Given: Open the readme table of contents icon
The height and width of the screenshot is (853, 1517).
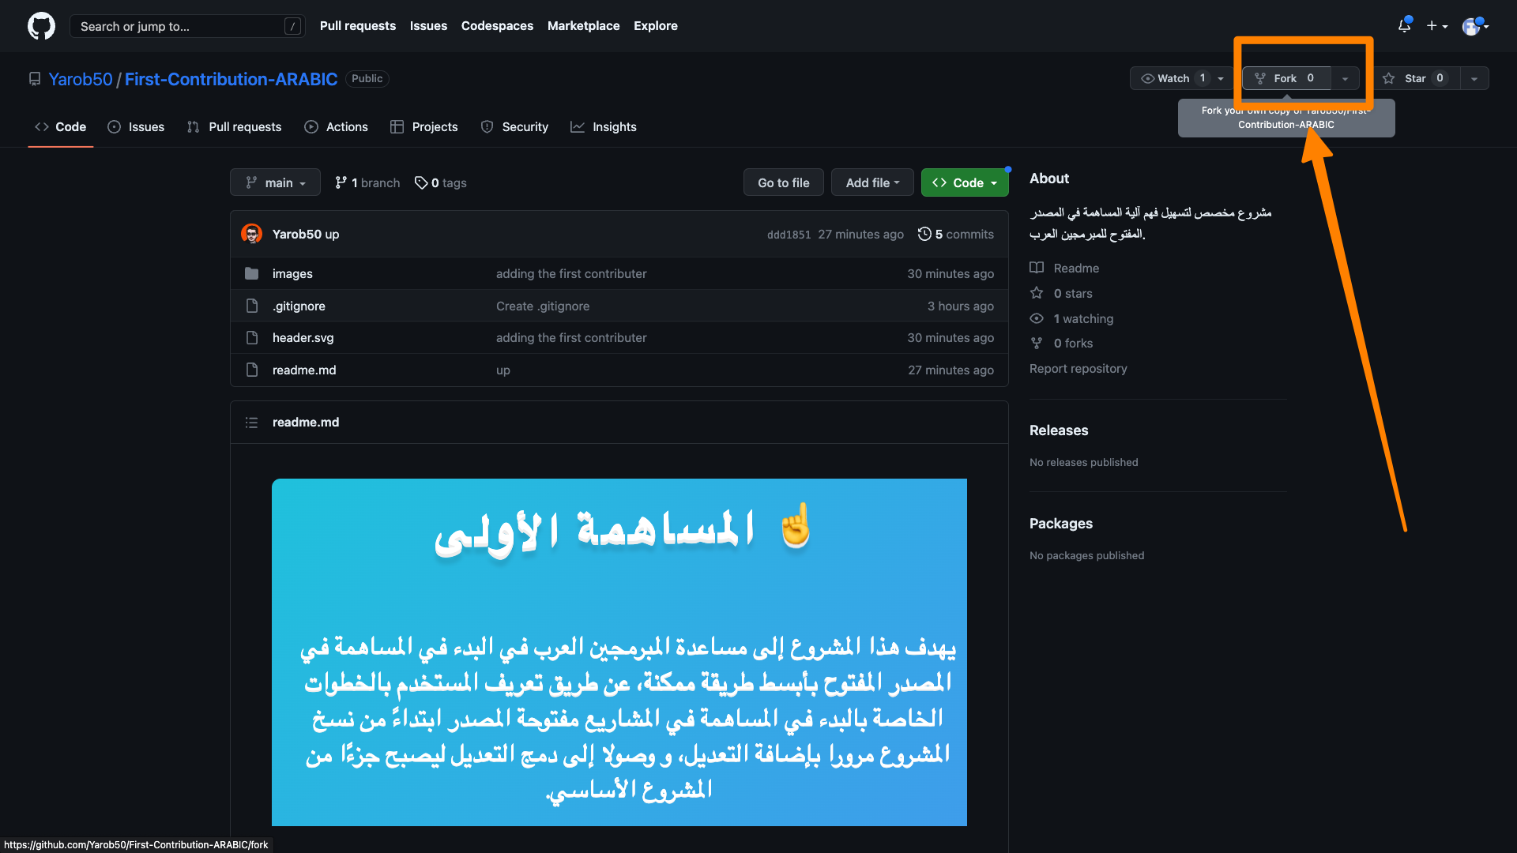Looking at the screenshot, I should pos(251,423).
